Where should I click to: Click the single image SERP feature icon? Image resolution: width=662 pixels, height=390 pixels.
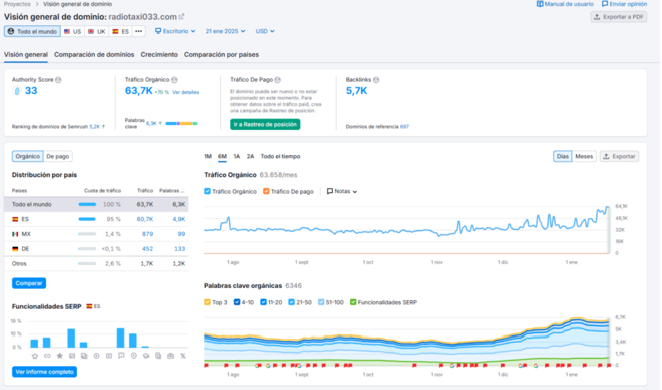pos(72,356)
